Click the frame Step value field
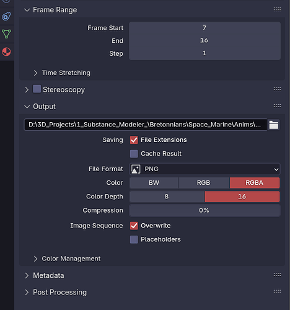Image resolution: width=290 pixels, height=310 pixels. [204, 53]
